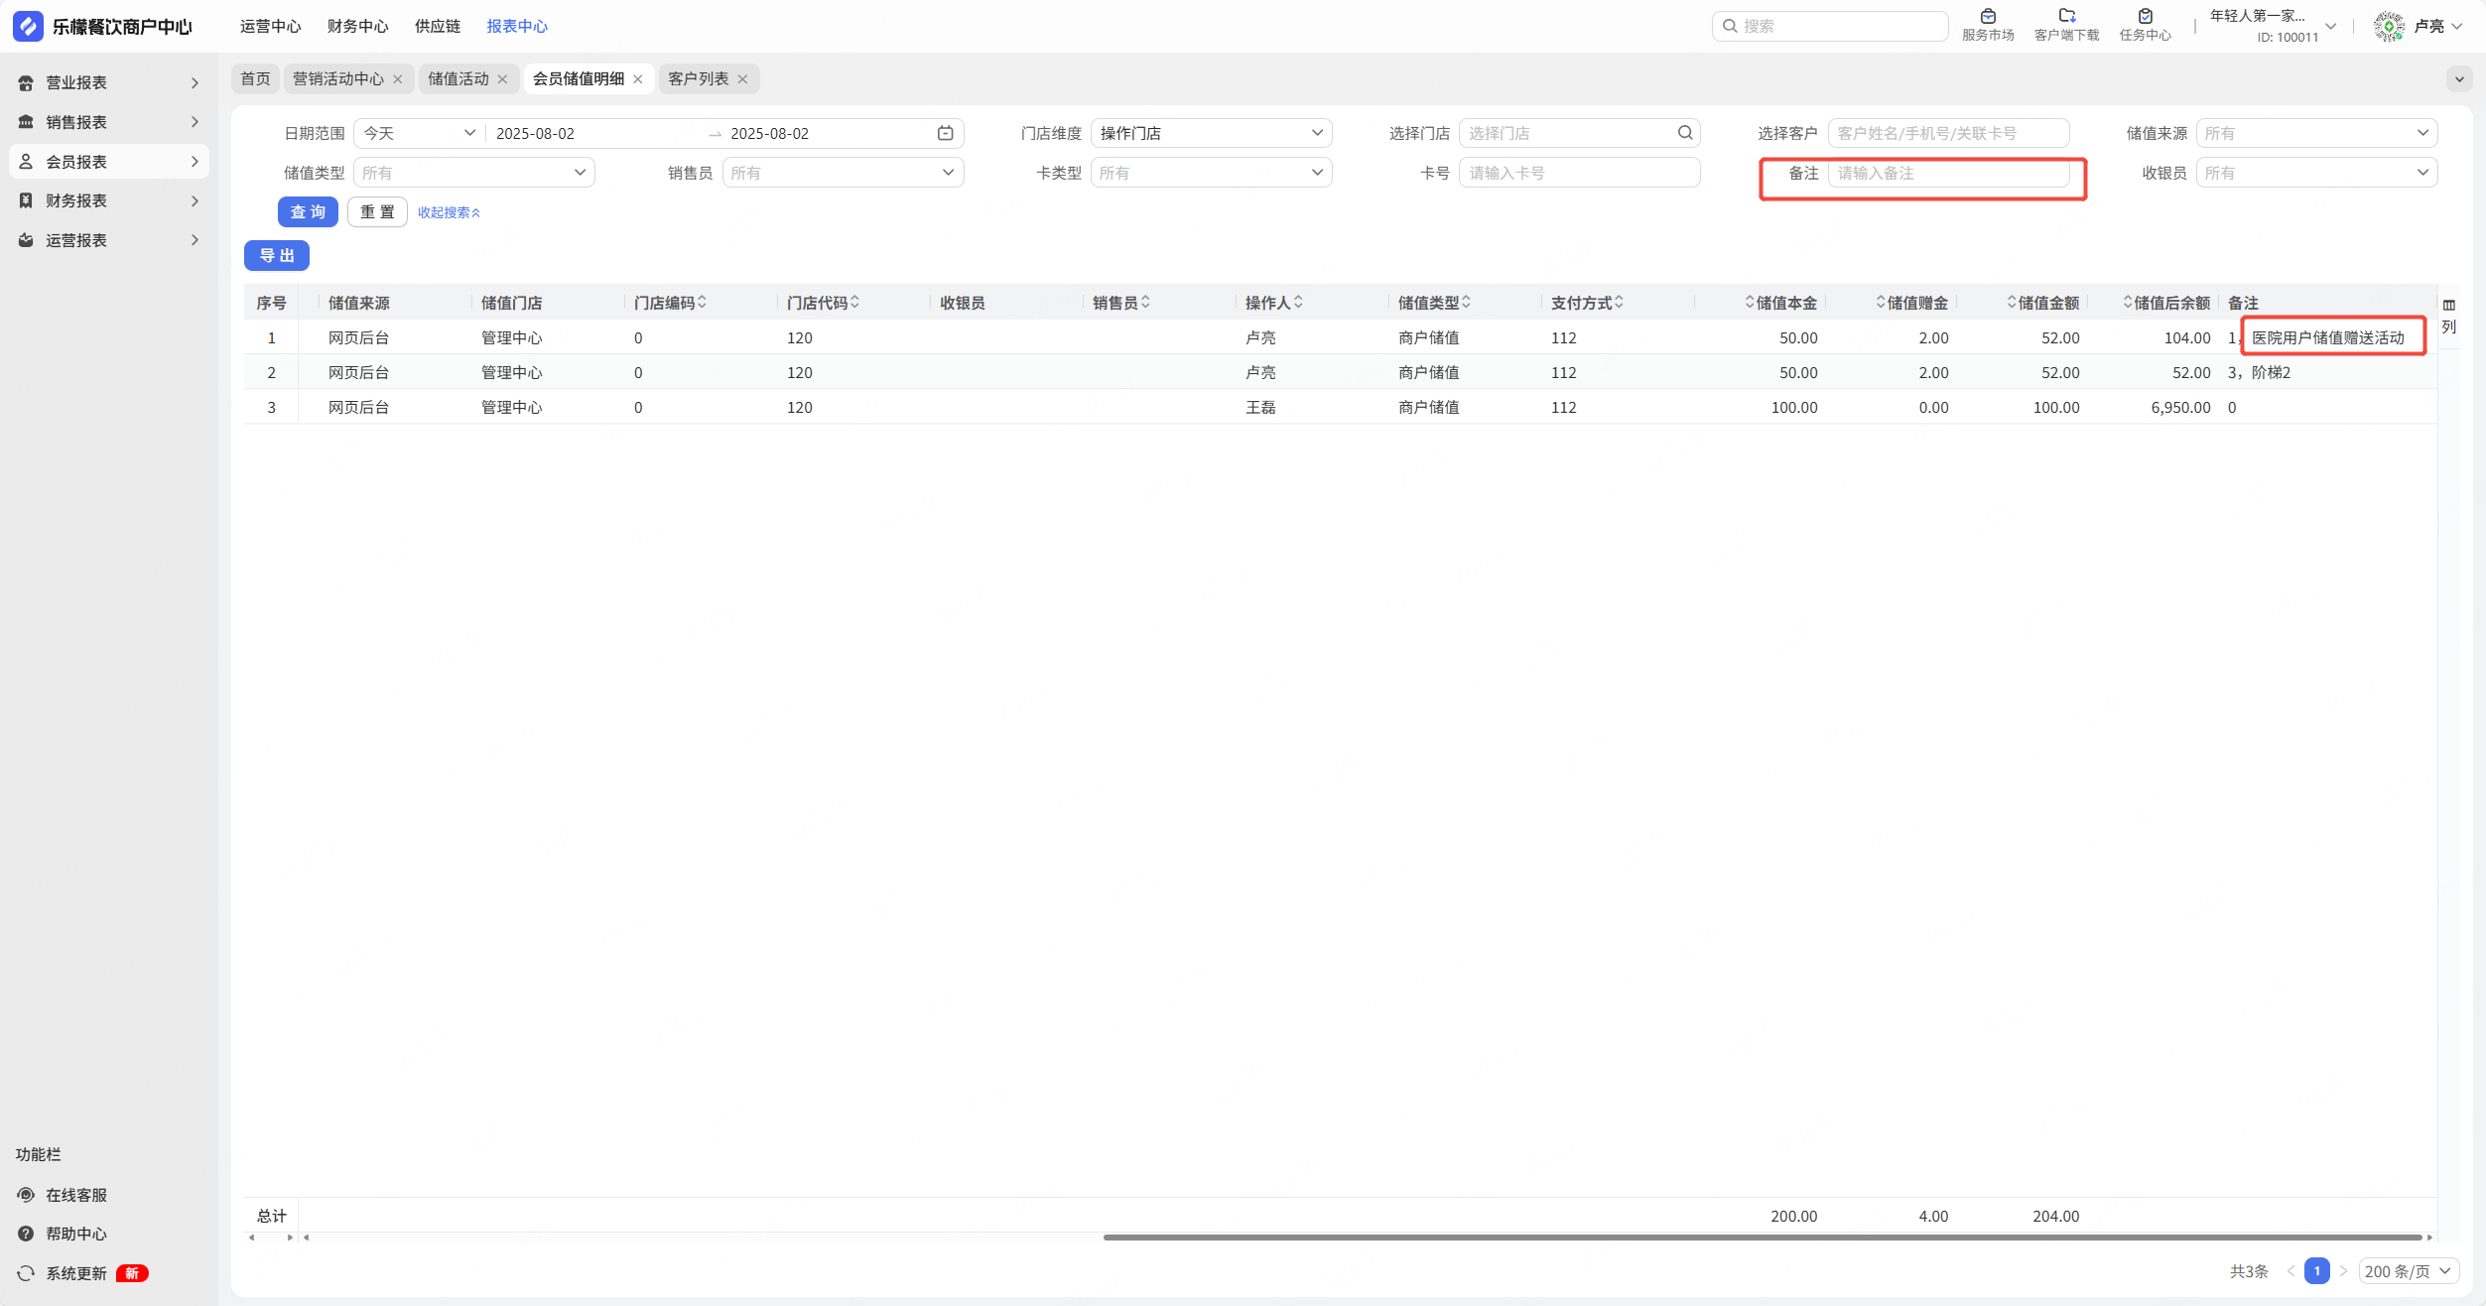This screenshot has width=2486, height=1306.
Task: Expand the tab list chevron at top right
Action: 2459,79
